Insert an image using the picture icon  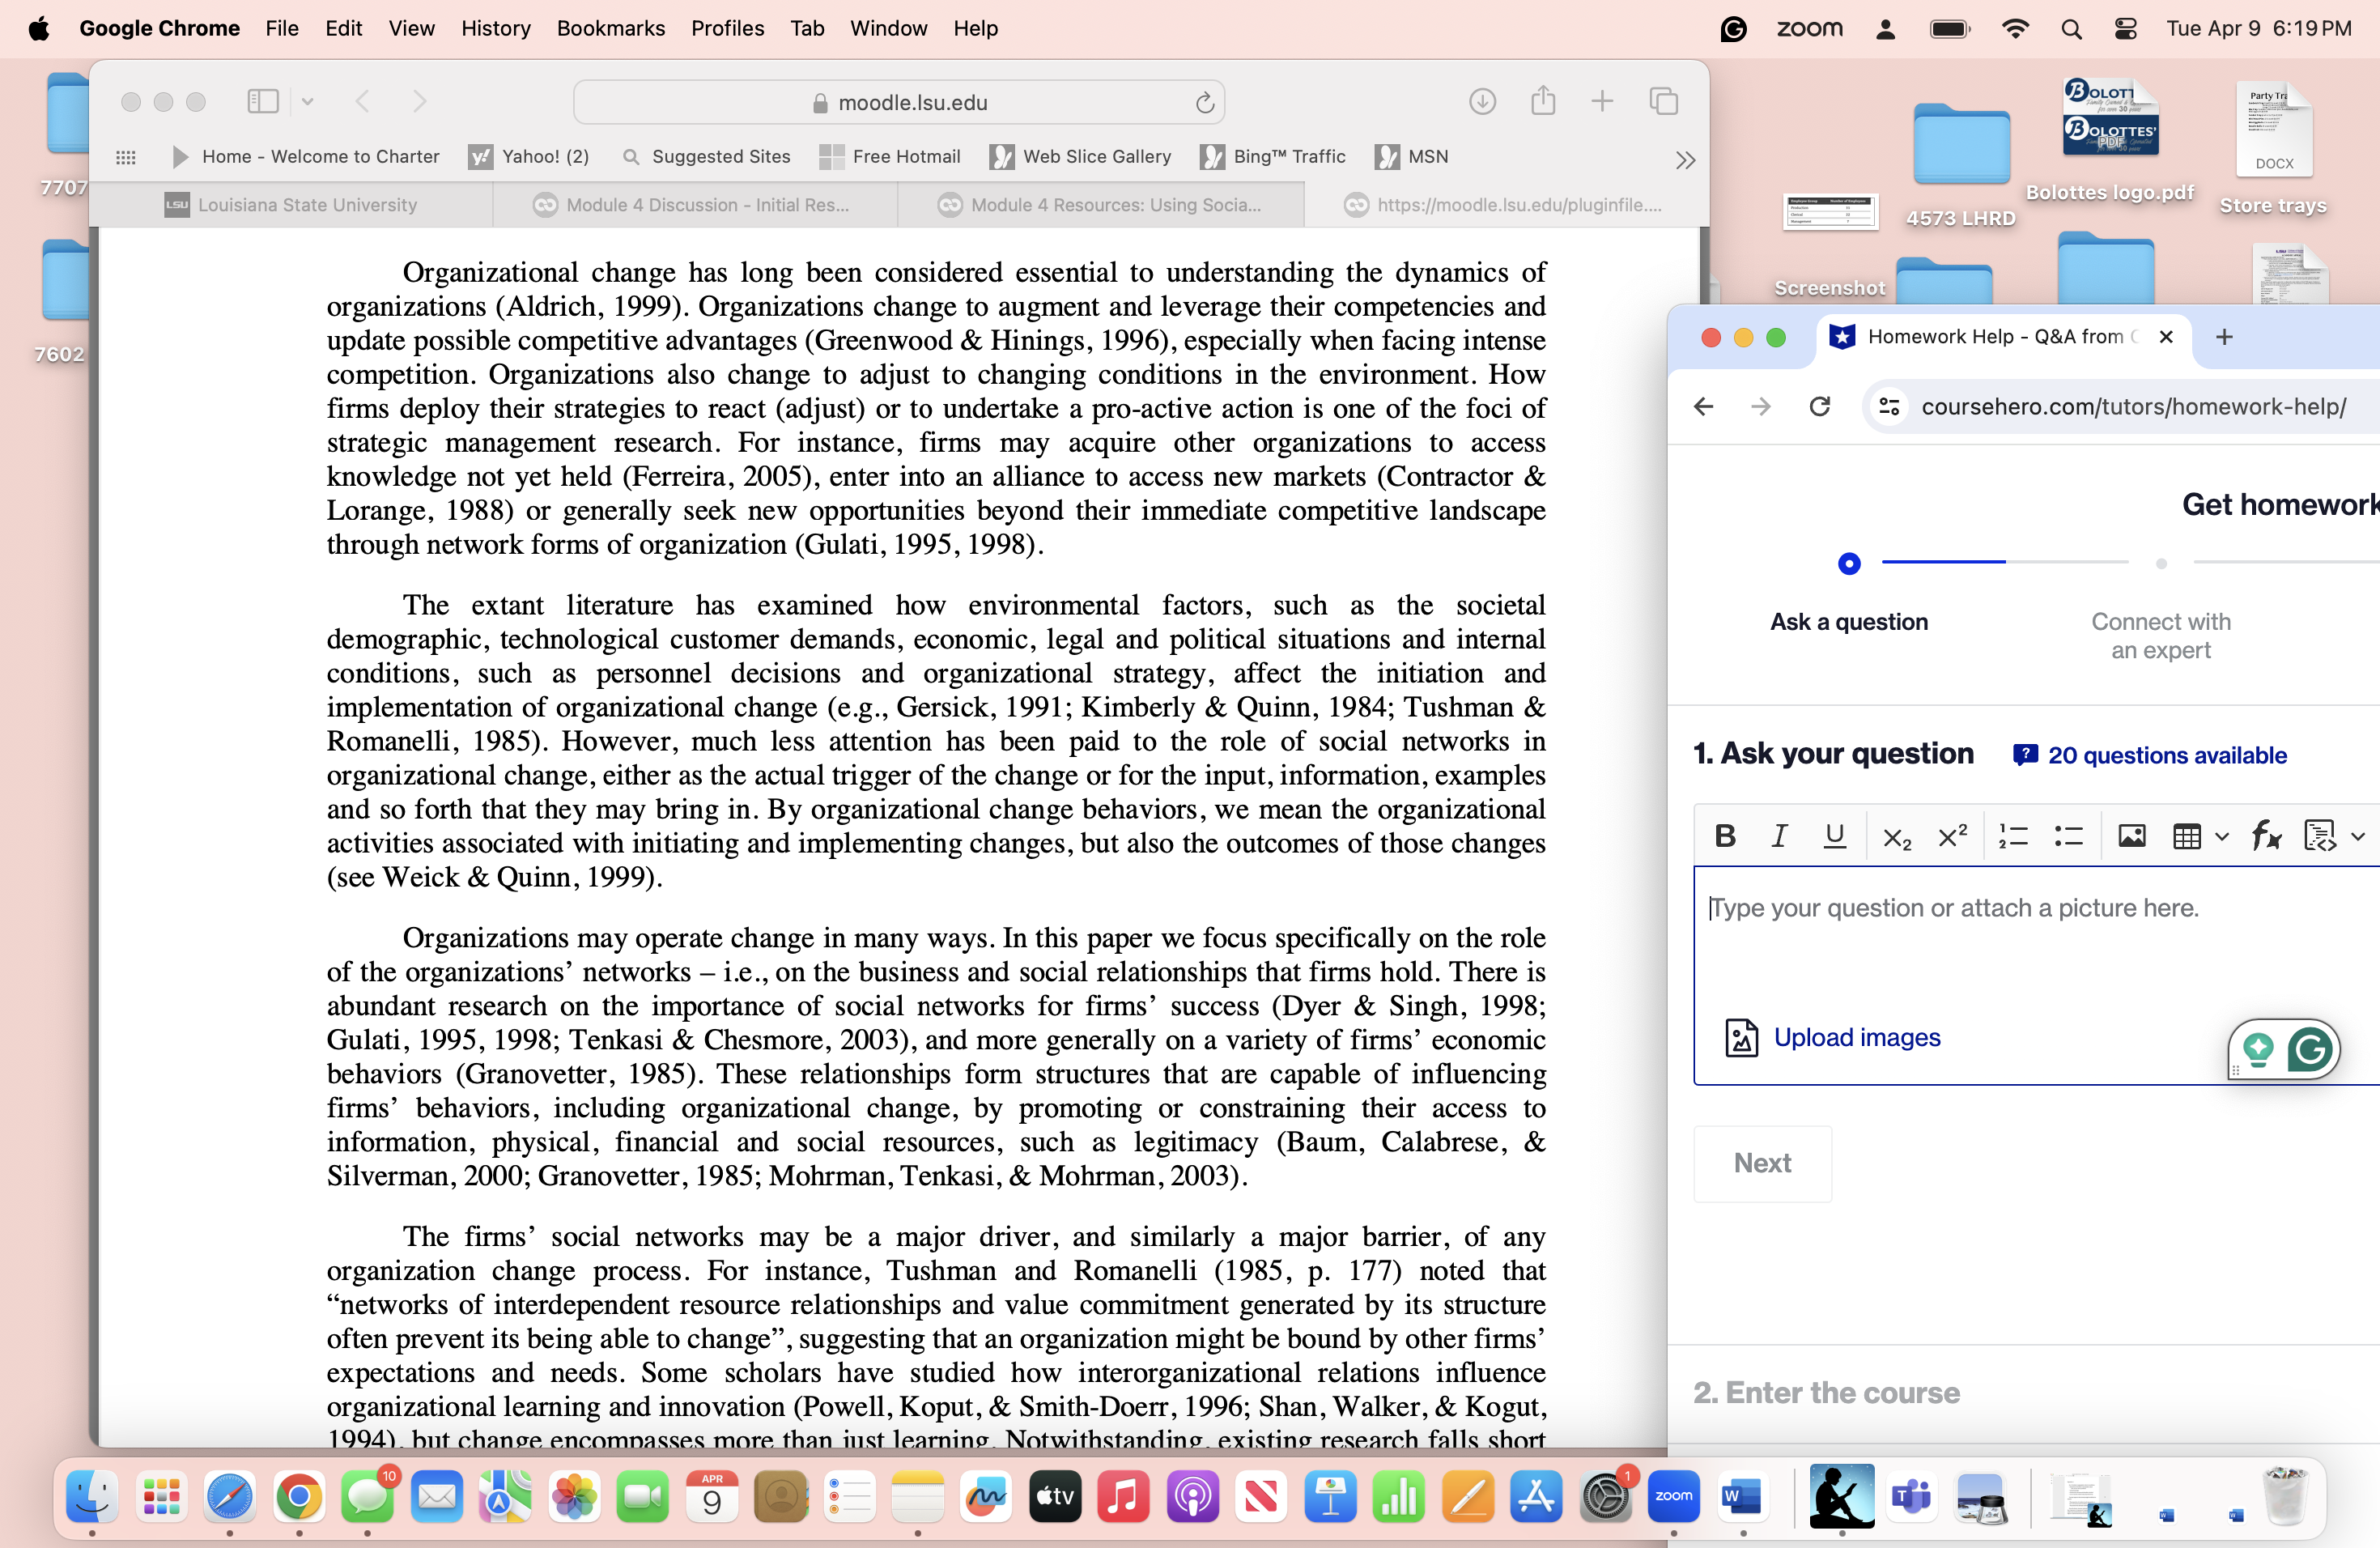click(2132, 835)
